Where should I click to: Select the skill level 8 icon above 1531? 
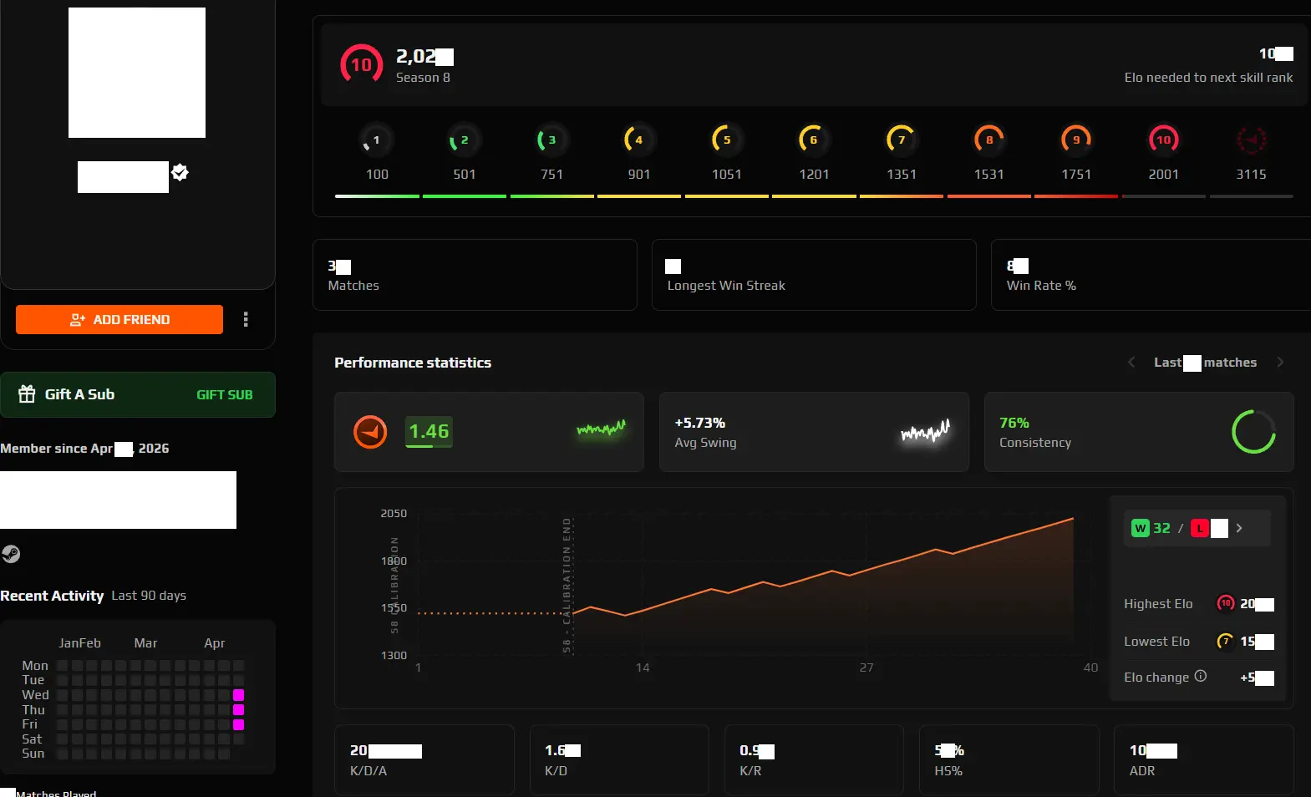click(988, 140)
